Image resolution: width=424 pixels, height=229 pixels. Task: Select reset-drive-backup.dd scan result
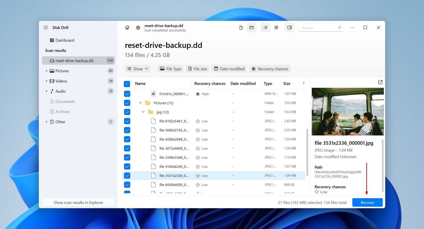[78, 61]
